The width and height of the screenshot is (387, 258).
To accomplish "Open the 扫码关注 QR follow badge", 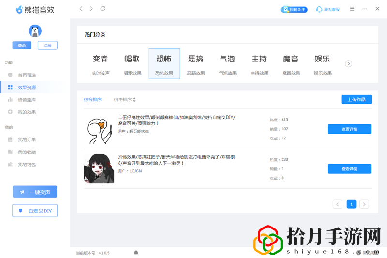I will [x=294, y=9].
